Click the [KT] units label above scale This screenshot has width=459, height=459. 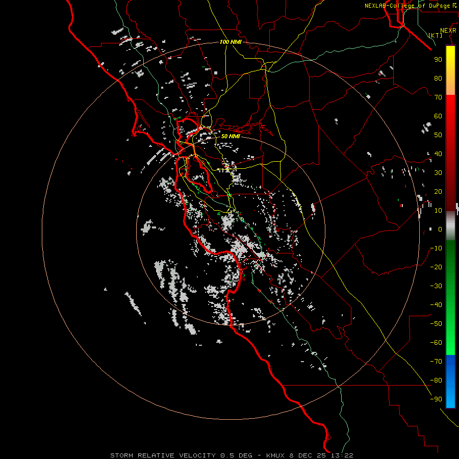click(436, 35)
